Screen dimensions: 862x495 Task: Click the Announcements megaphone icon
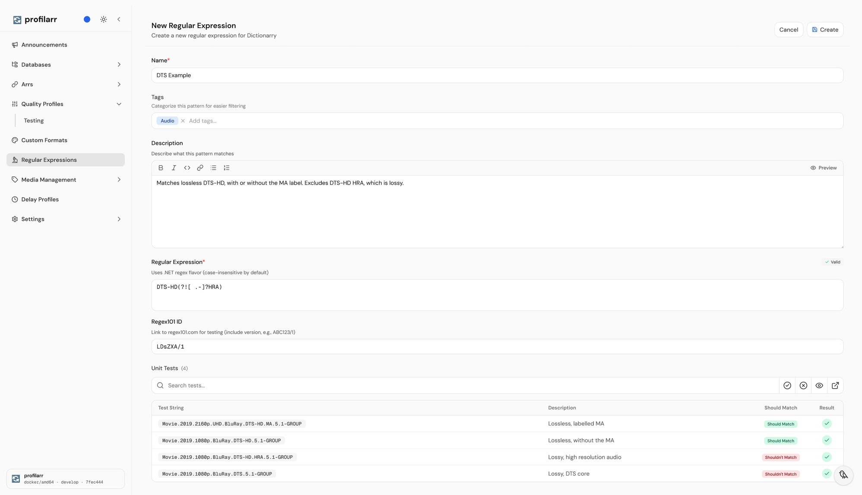tap(15, 45)
